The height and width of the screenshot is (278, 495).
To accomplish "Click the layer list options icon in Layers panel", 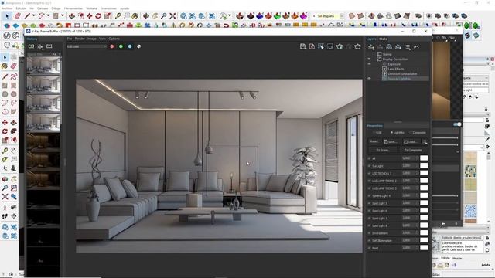I will (x=408, y=47).
